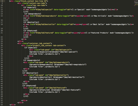Screen dimensions: 138x106
Task: Place cursor in "block_content box-line h3" class value
Action: (34, 1)
